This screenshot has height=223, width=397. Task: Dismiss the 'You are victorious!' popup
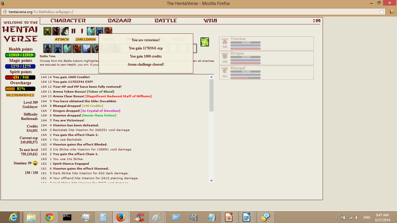coord(146,53)
